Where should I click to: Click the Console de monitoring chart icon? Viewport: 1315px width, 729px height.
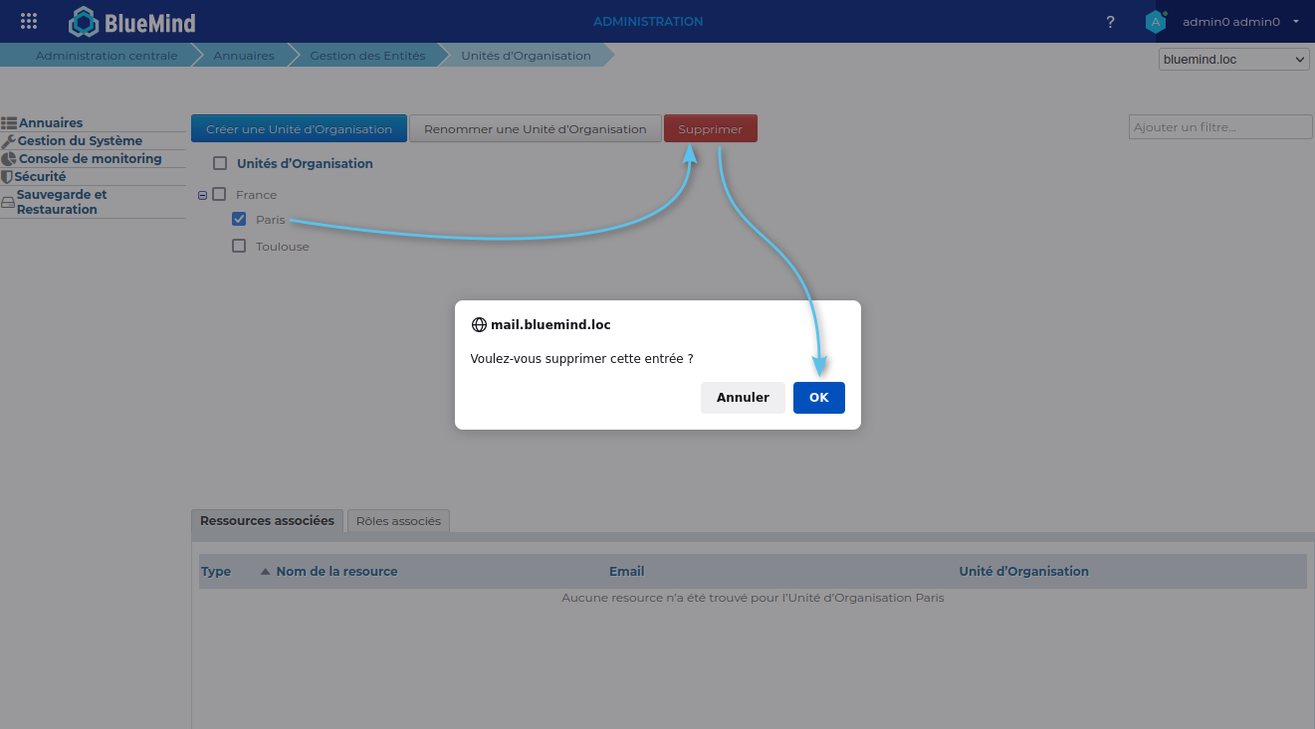click(x=9, y=159)
